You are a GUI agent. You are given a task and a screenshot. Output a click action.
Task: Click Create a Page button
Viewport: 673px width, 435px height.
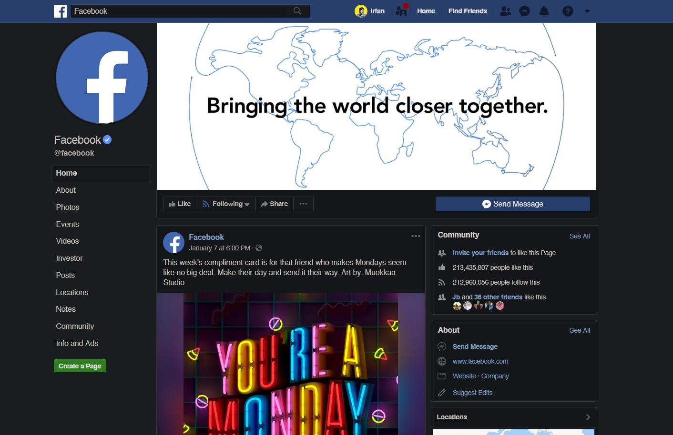(x=80, y=366)
